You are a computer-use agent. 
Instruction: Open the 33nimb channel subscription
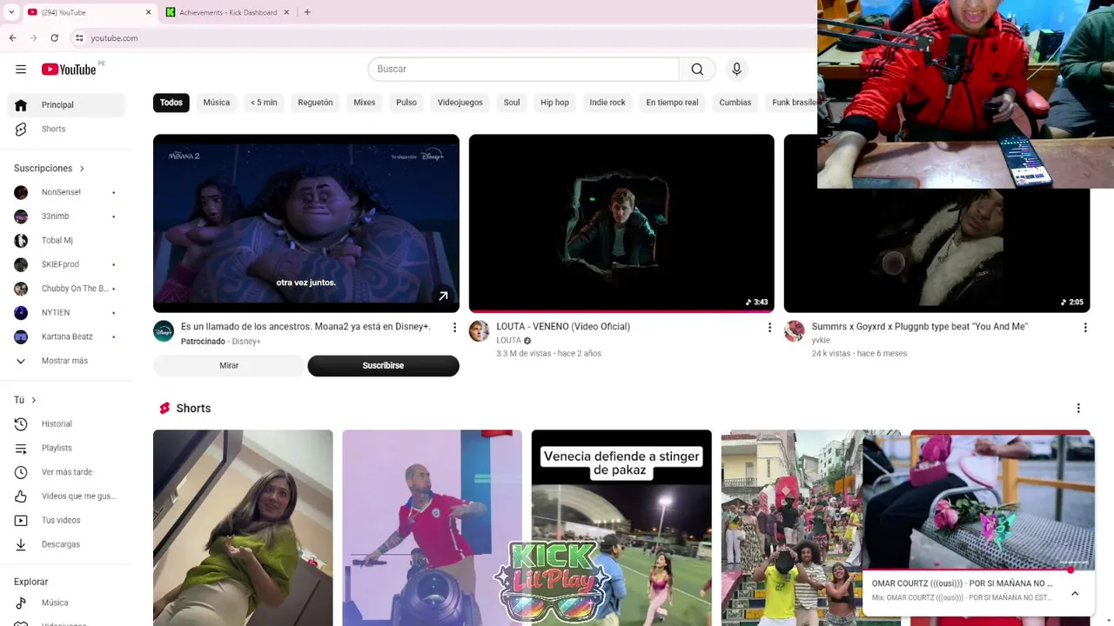pyautogui.click(x=66, y=216)
